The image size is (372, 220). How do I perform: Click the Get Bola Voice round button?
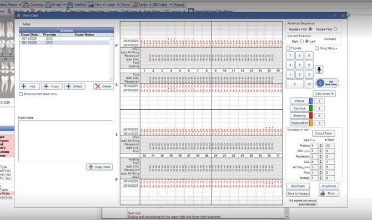[x=327, y=83]
